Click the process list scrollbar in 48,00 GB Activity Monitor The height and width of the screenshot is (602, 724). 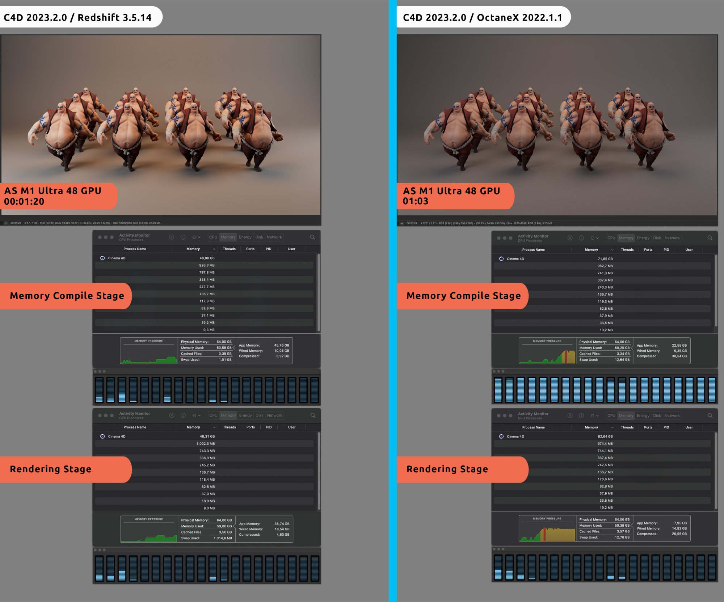[319, 293]
